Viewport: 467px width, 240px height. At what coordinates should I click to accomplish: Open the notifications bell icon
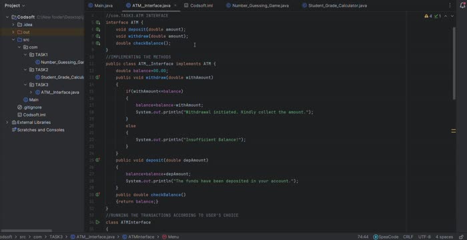pos(462,5)
